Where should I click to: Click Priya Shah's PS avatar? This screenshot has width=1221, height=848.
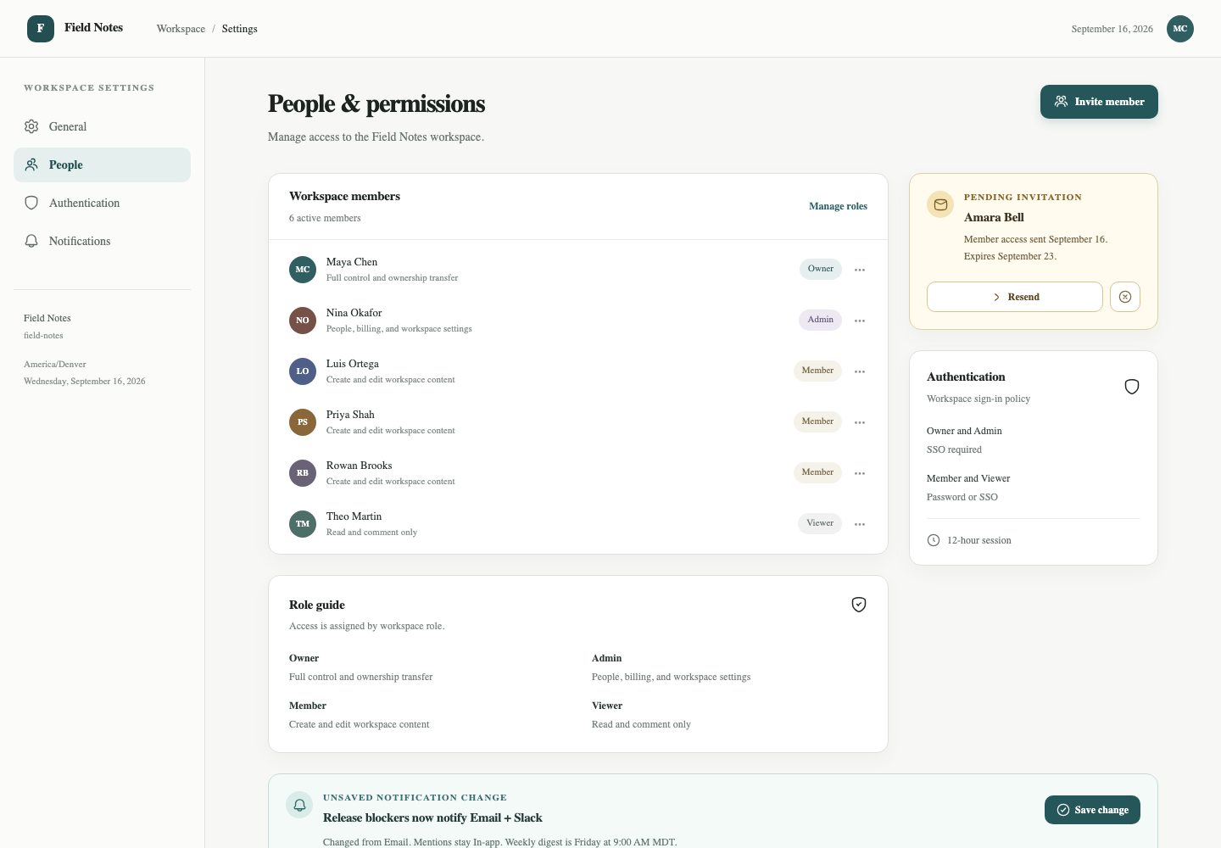tap(303, 422)
